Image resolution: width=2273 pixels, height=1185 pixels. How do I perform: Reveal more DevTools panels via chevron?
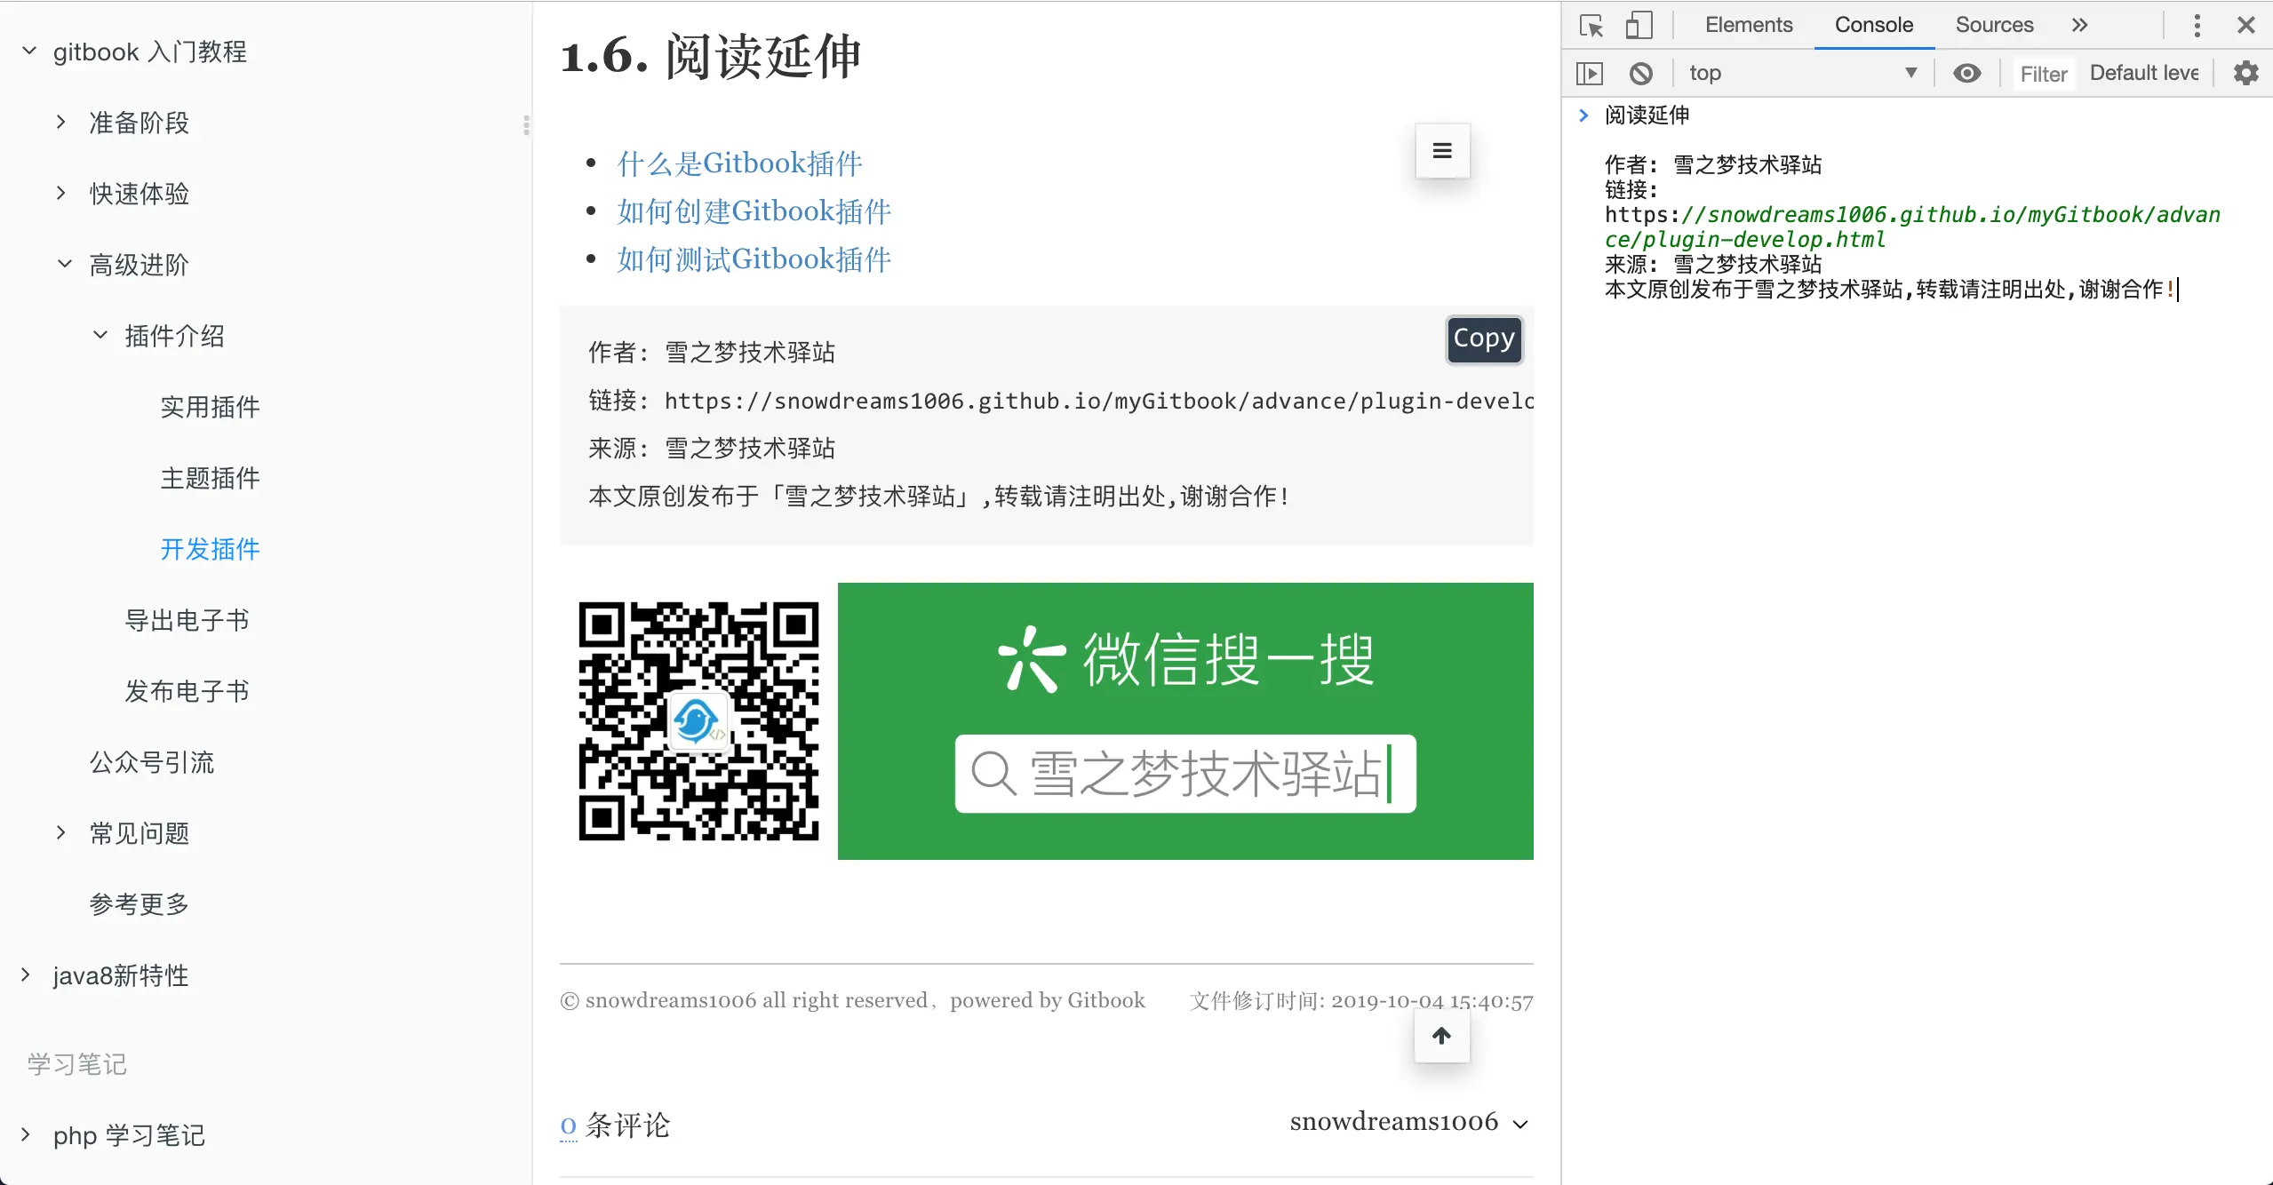click(x=2078, y=24)
